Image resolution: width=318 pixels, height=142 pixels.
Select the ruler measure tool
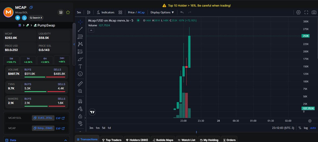(80, 84)
